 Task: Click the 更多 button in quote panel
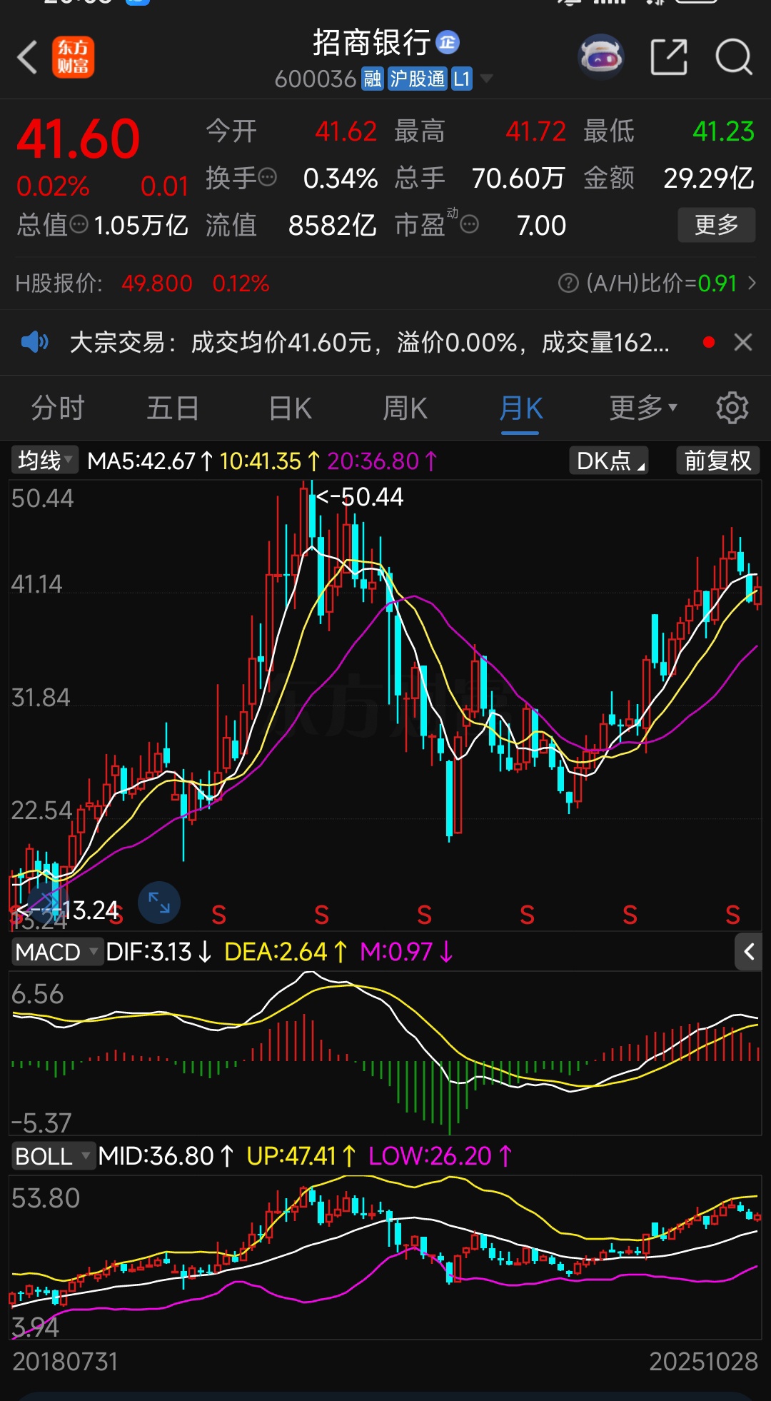click(717, 225)
